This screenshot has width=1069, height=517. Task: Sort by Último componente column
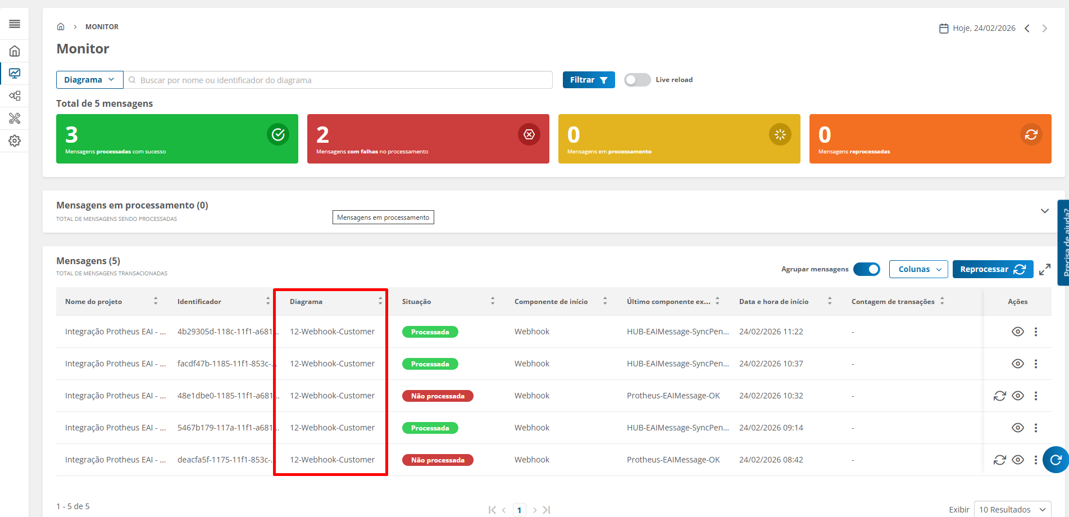[717, 301]
